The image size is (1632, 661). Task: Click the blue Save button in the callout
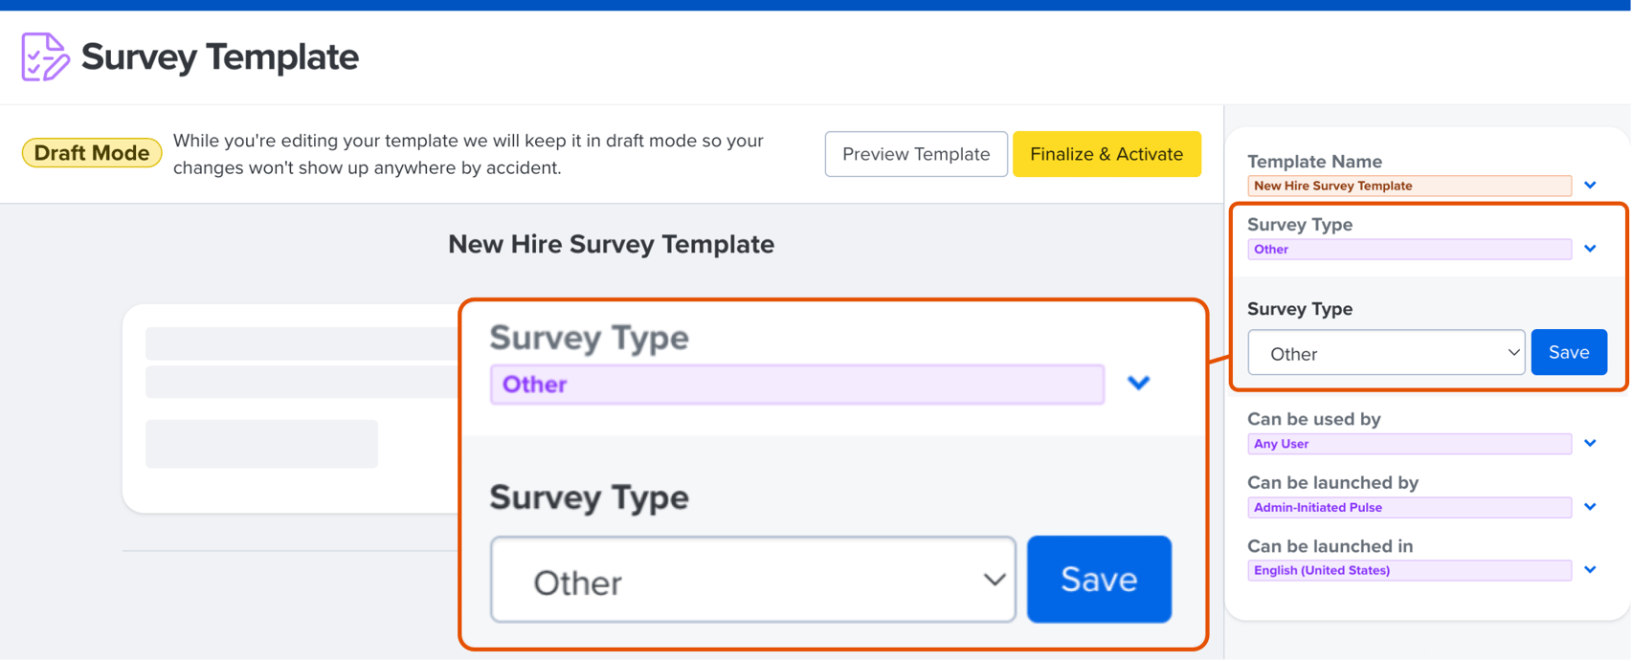(1098, 580)
